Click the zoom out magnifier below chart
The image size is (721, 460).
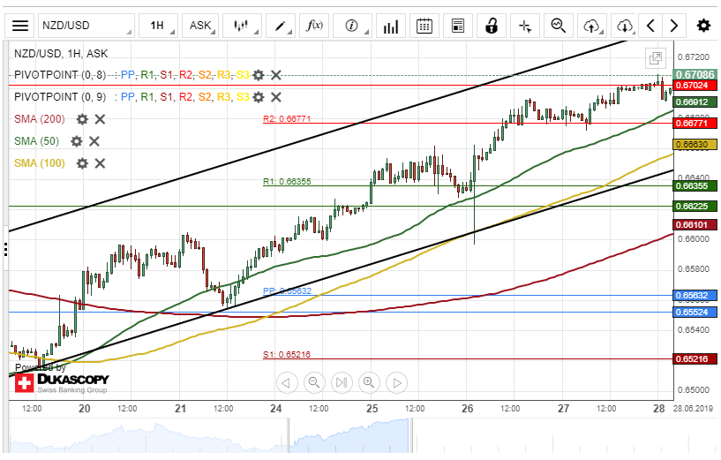[312, 382]
